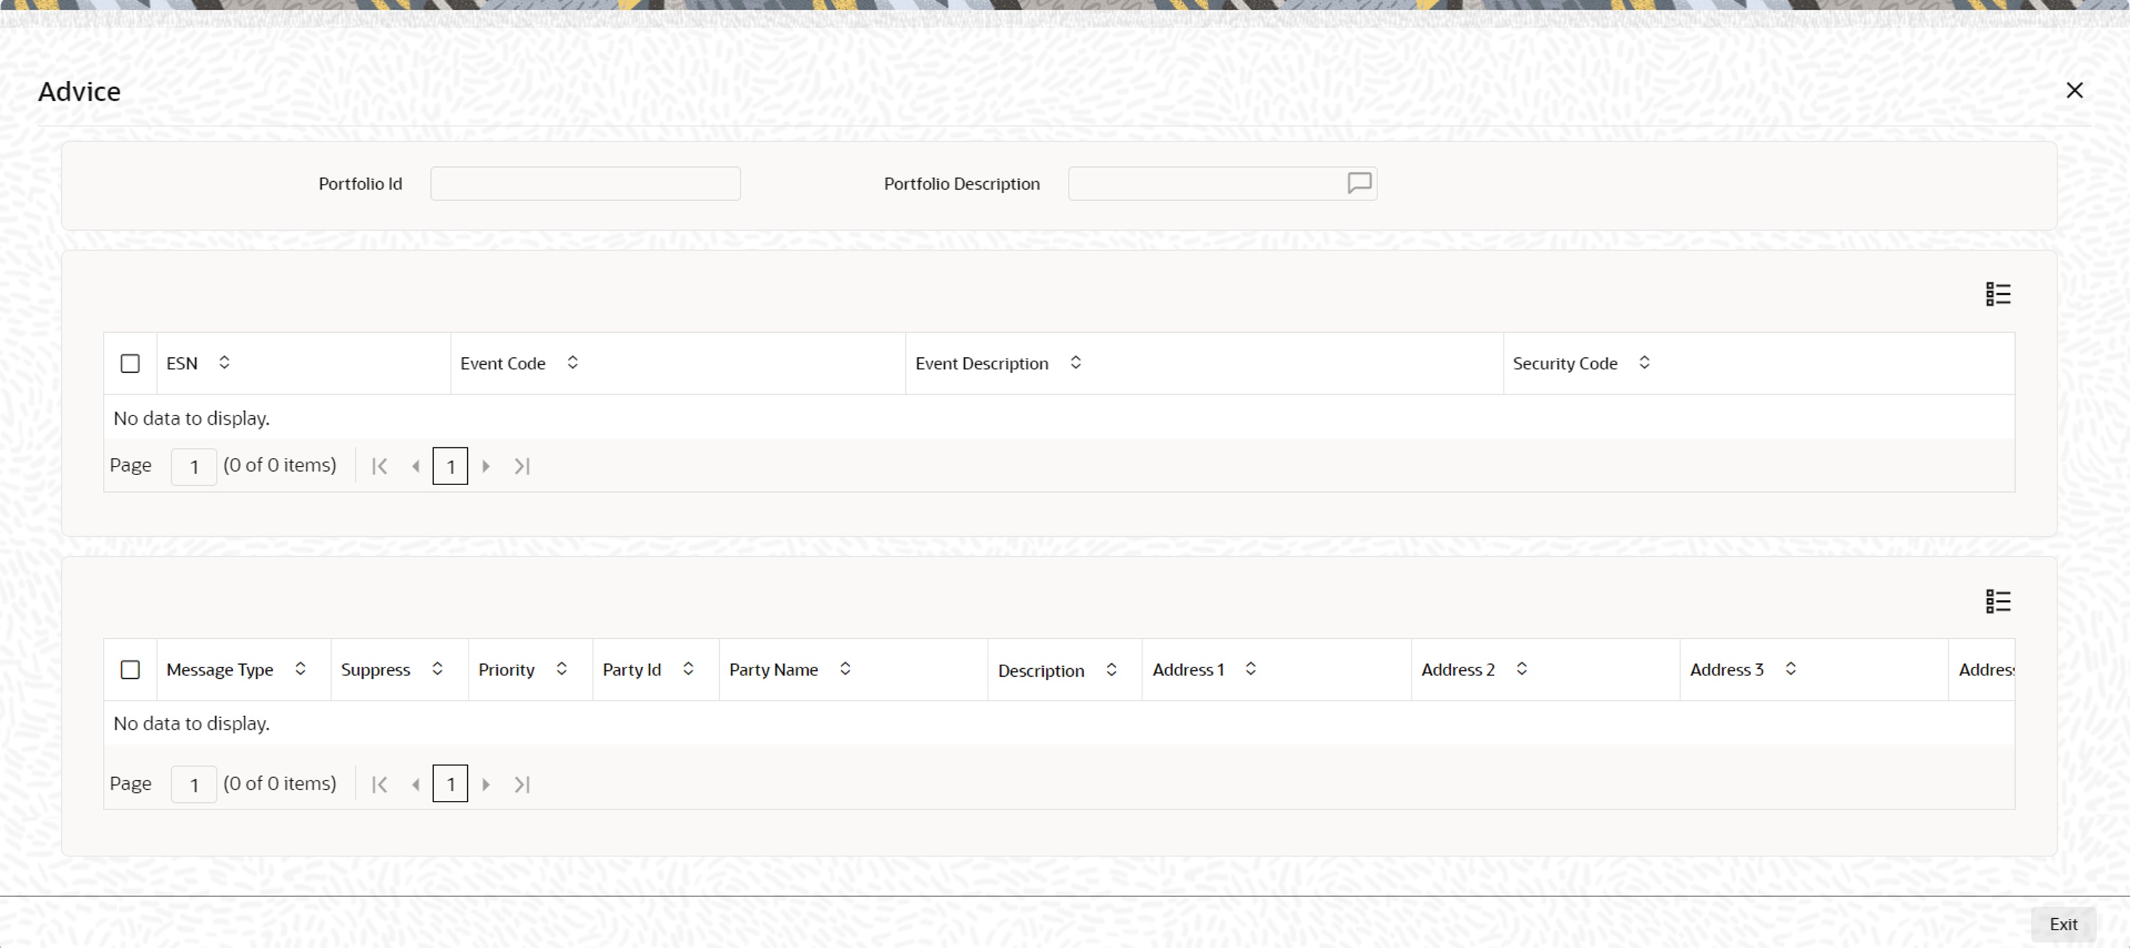The image size is (2130, 948).
Task: Sort by Party Name column
Action: point(844,668)
